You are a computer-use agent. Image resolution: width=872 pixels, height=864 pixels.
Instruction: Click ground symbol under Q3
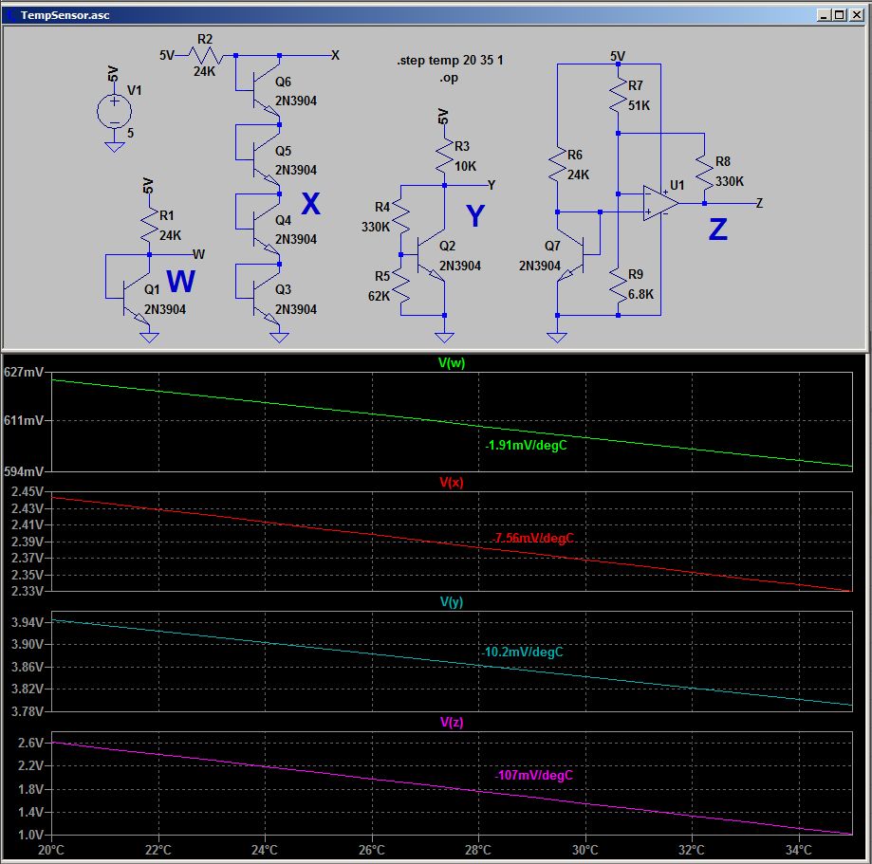coord(279,338)
